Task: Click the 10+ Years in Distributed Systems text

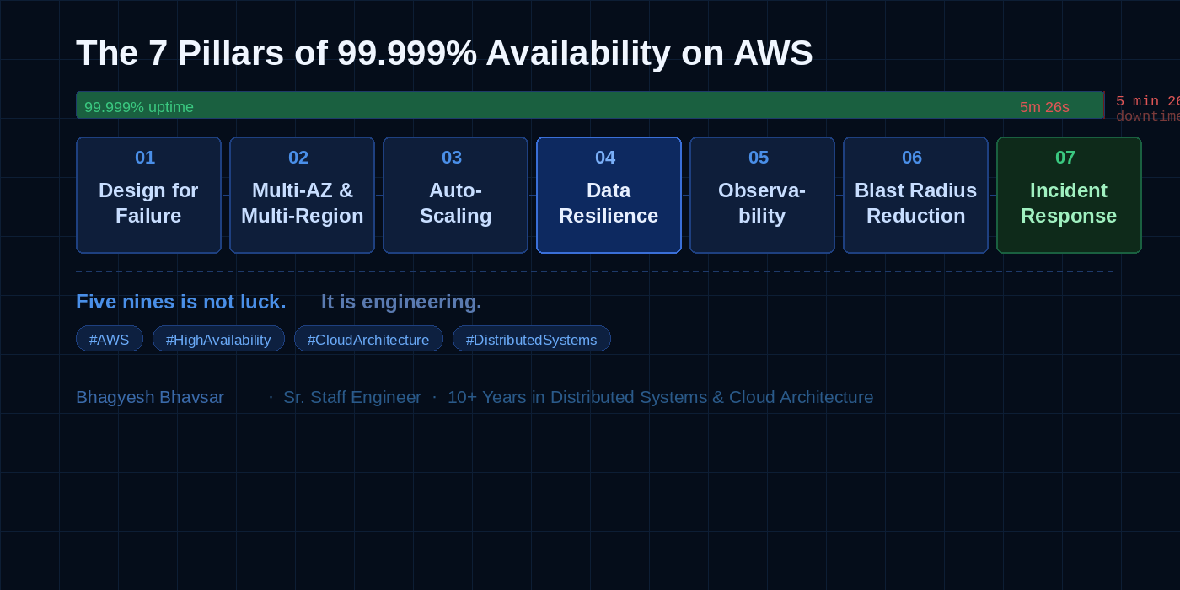Action: (660, 397)
